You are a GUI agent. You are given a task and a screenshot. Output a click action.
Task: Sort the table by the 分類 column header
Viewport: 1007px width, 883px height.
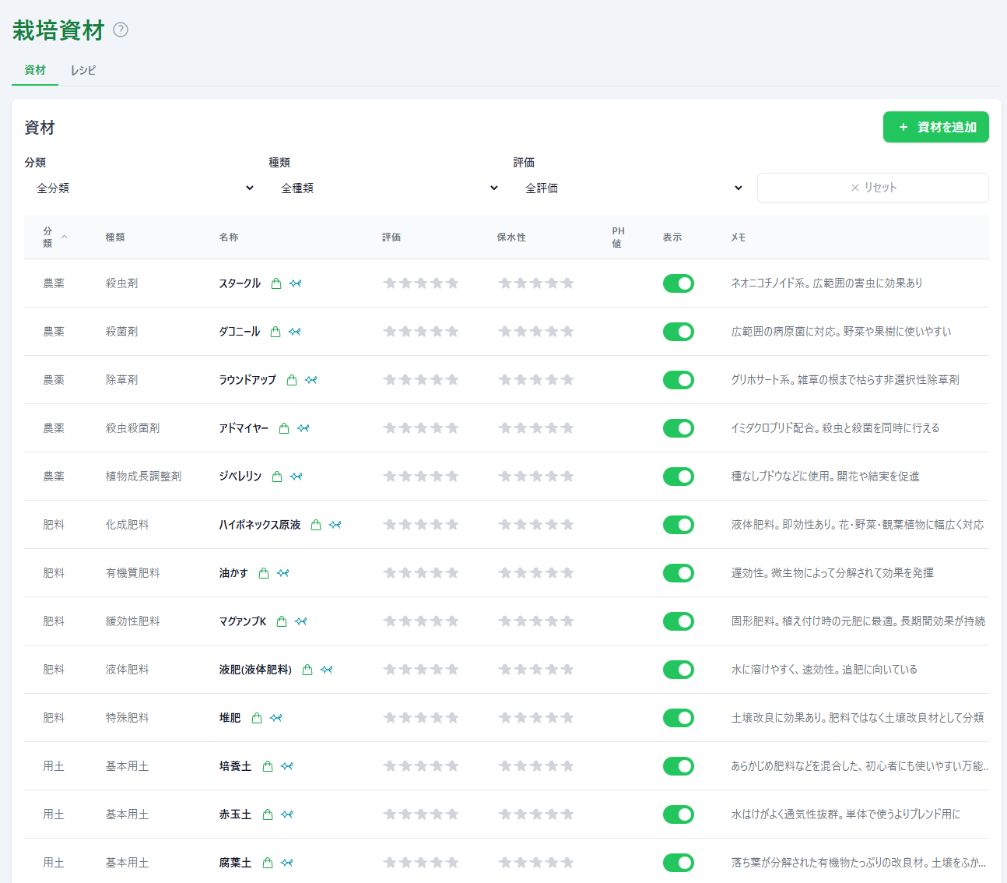54,237
